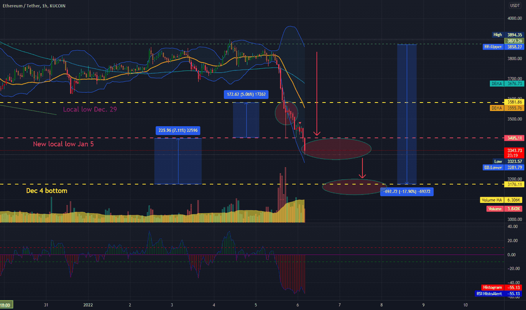Select the yellow 3176.11 price line label
The width and height of the screenshot is (526, 310).
pos(514,185)
